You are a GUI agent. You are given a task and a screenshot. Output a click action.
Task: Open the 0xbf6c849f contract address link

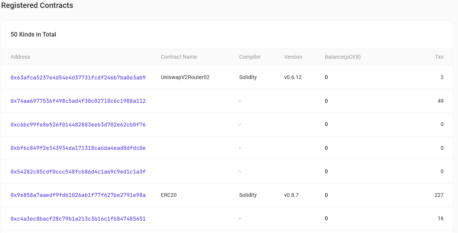pos(78,148)
